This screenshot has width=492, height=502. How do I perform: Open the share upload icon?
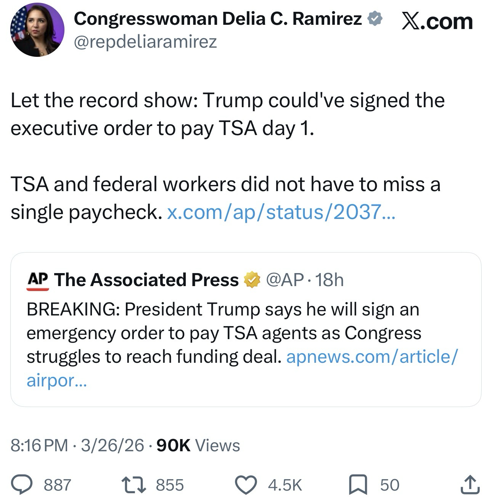pyautogui.click(x=470, y=484)
